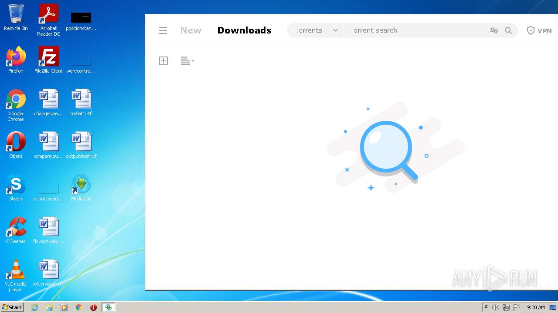Image resolution: width=558 pixels, height=313 pixels.
Task: Open Internet Explorer from taskbar
Action: tap(34, 307)
